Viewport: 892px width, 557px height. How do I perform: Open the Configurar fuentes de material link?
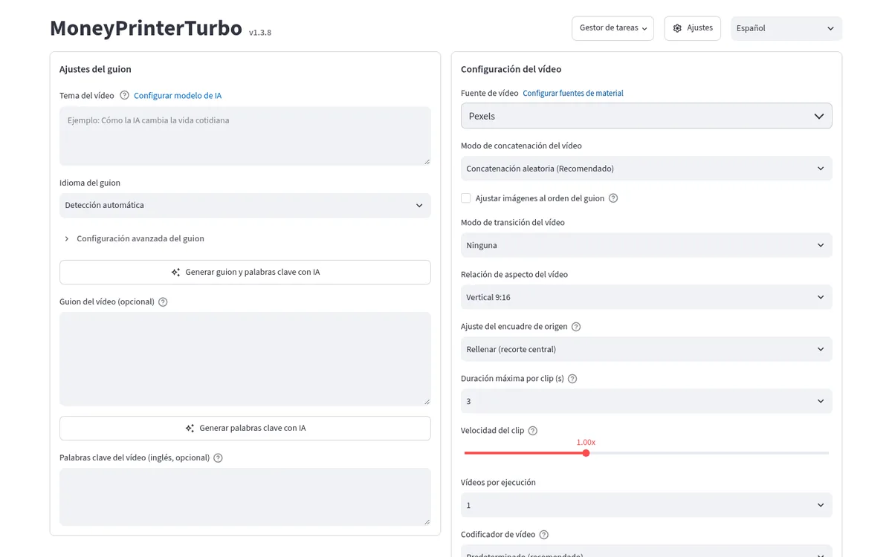pos(573,94)
